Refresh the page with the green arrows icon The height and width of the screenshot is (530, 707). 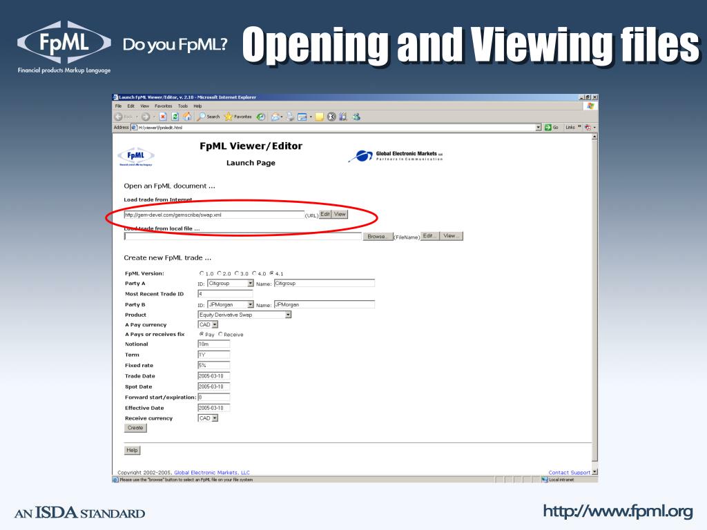(x=175, y=117)
